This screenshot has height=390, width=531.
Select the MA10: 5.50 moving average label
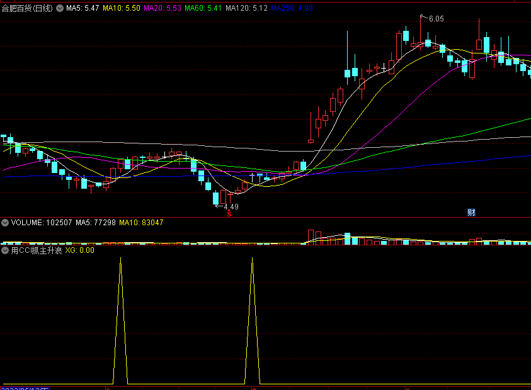(121, 8)
